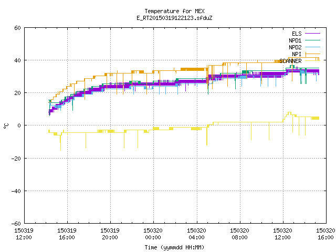
Task: Click the NPD2 legend label
Action: [x=295, y=47]
